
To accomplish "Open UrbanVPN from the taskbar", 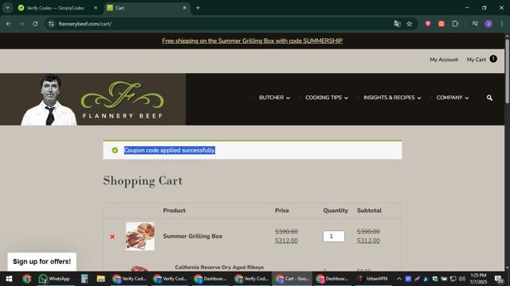I will tap(373, 279).
